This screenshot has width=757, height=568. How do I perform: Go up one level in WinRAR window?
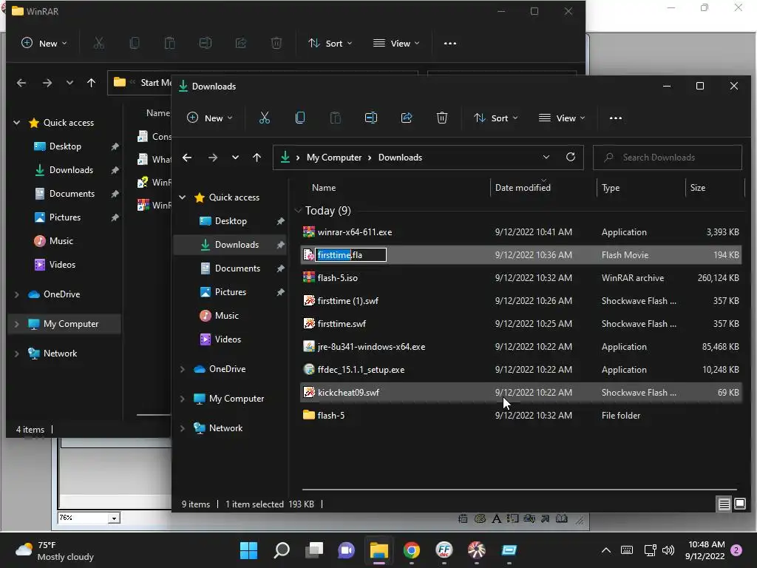click(x=91, y=83)
